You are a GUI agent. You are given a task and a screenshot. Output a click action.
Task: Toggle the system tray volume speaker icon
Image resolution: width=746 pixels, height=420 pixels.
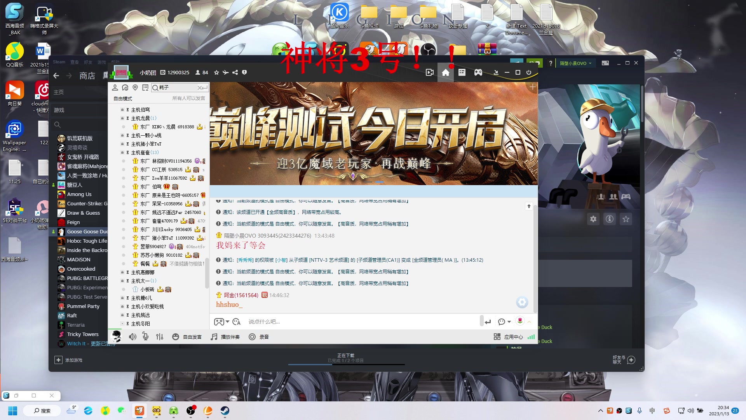point(691,411)
